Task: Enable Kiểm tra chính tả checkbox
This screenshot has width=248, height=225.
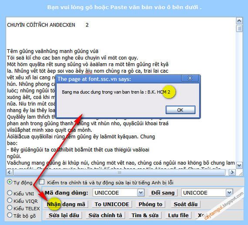Action: tap(42, 182)
